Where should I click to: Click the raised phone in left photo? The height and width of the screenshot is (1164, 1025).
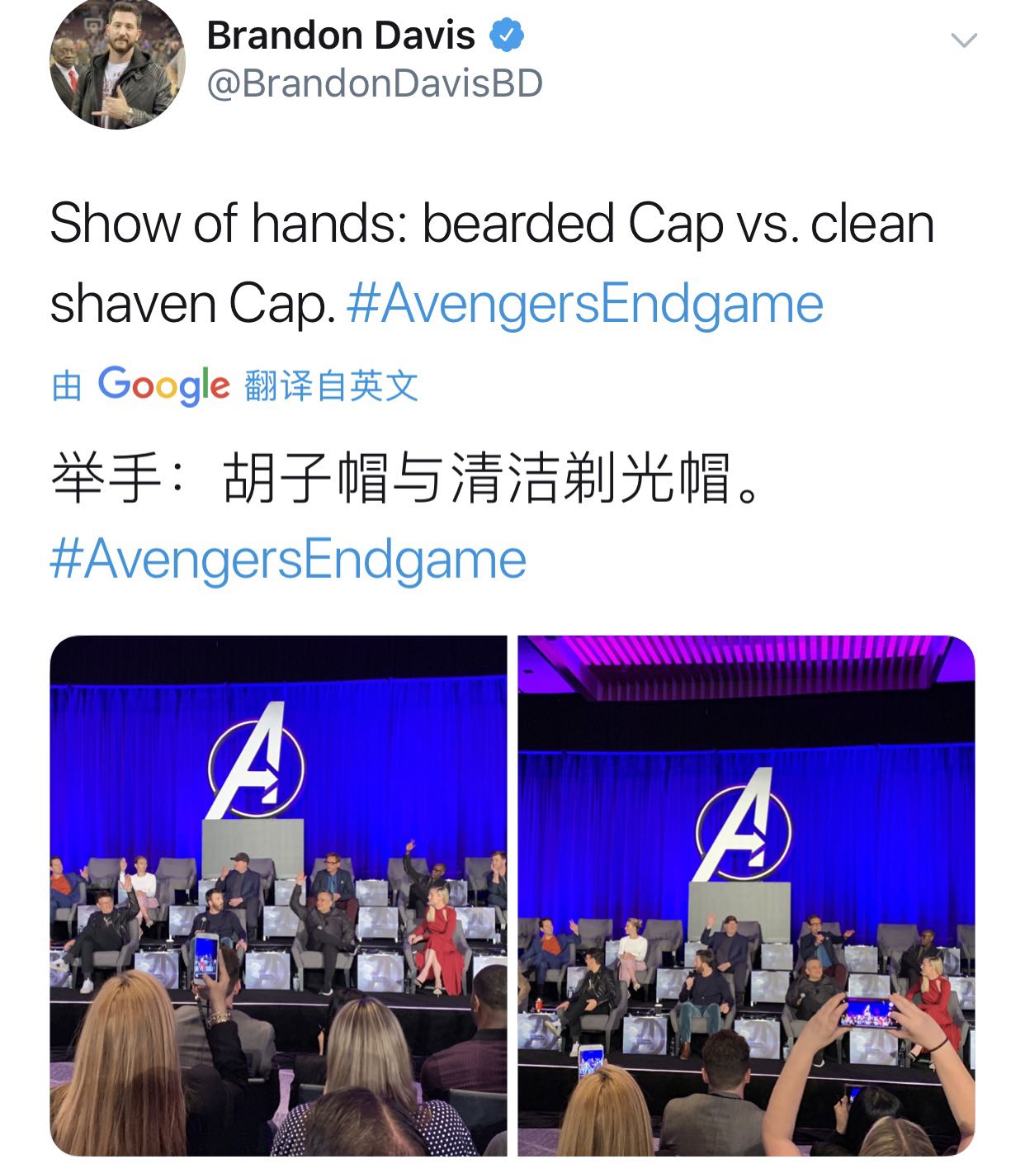coord(205,957)
